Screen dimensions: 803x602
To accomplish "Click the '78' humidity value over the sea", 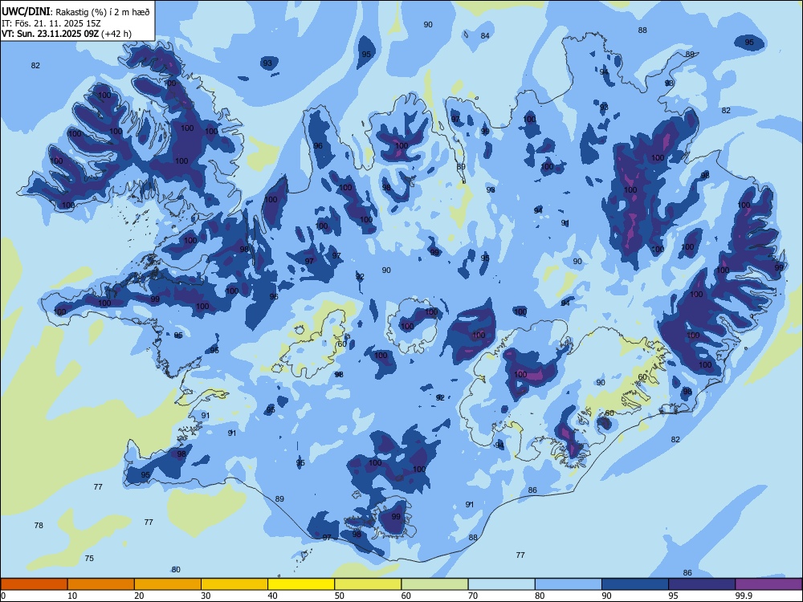I will (39, 525).
